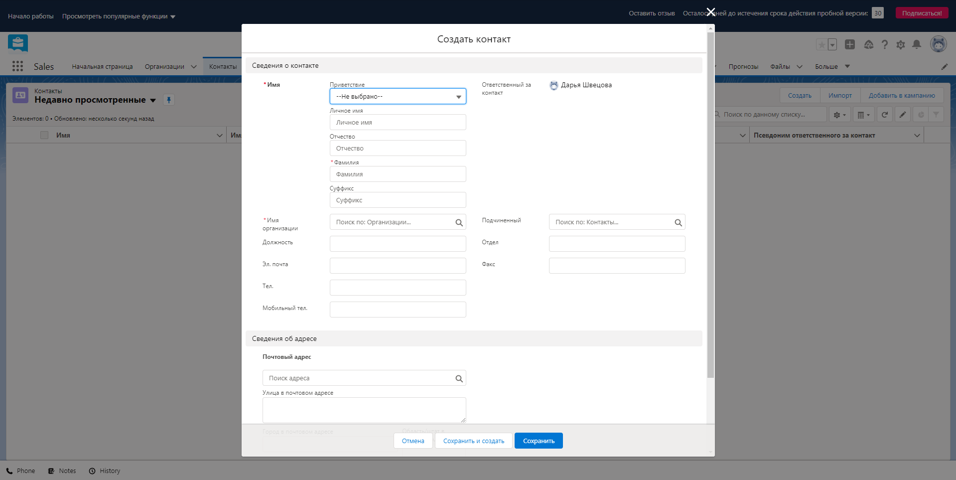Click Сохранить и создать button

(474, 441)
